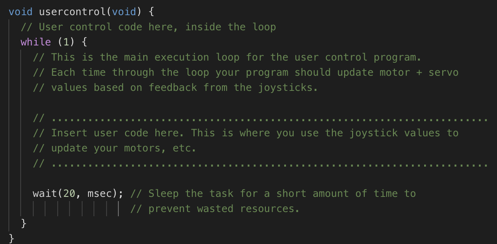The width and height of the screenshot is (497, 244).
Task: Click the 'Insert user code here' comment
Action: (246, 133)
